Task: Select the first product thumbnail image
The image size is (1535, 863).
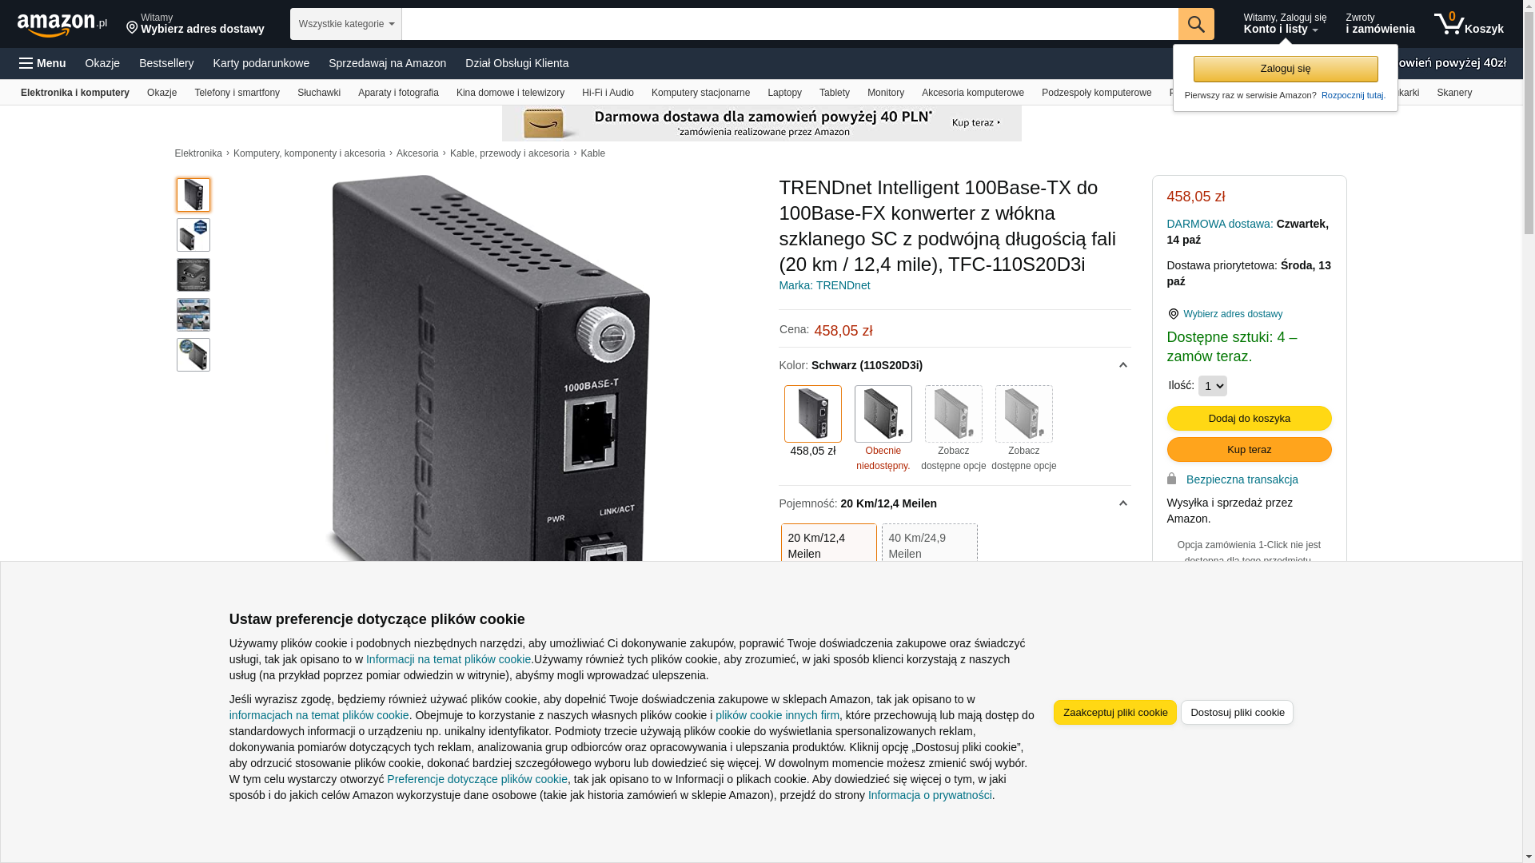Action: pos(193,195)
